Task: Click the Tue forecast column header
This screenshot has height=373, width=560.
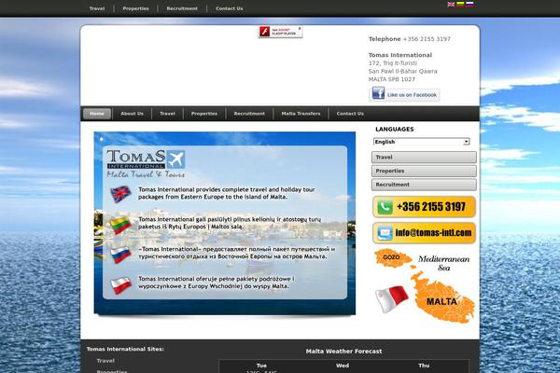Action: tap(261, 366)
